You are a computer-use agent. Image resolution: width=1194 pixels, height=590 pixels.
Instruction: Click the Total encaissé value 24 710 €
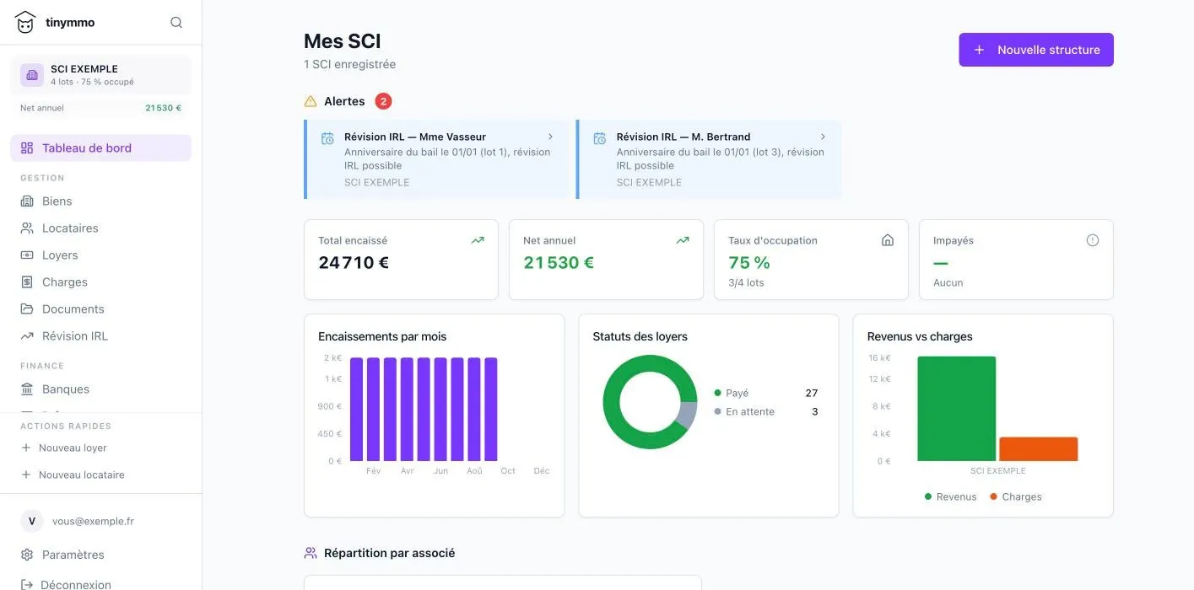tap(354, 262)
